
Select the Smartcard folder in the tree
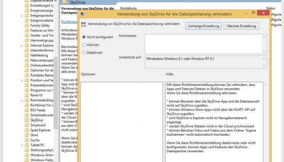click(38, 125)
